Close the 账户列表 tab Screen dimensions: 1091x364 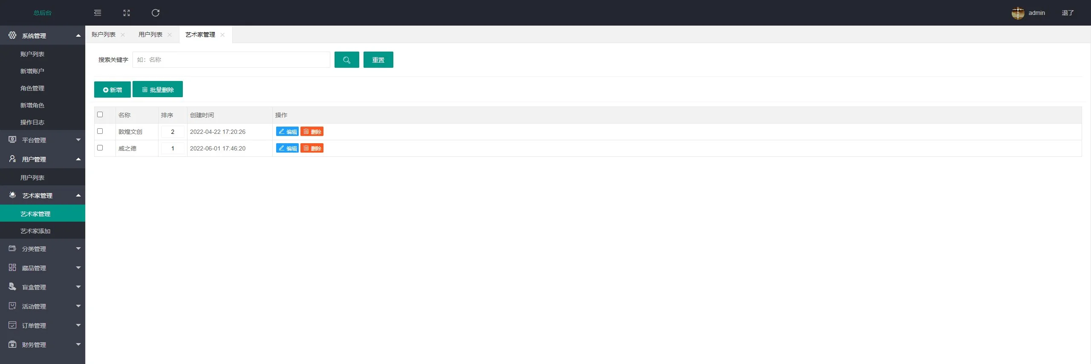(x=123, y=35)
